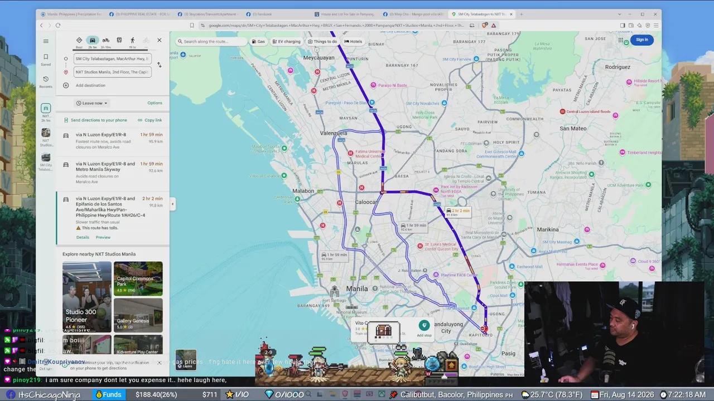Viewport: 714px width, 401px height.
Task: Open map Layers switcher
Action: point(186,360)
